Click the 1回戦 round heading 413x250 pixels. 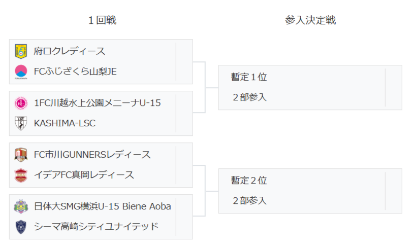coord(102,20)
